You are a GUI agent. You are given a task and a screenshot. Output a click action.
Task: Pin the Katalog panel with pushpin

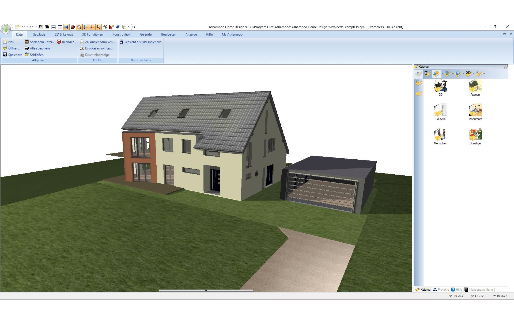506,67
